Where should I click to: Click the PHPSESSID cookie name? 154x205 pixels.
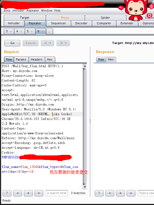coord(10,157)
